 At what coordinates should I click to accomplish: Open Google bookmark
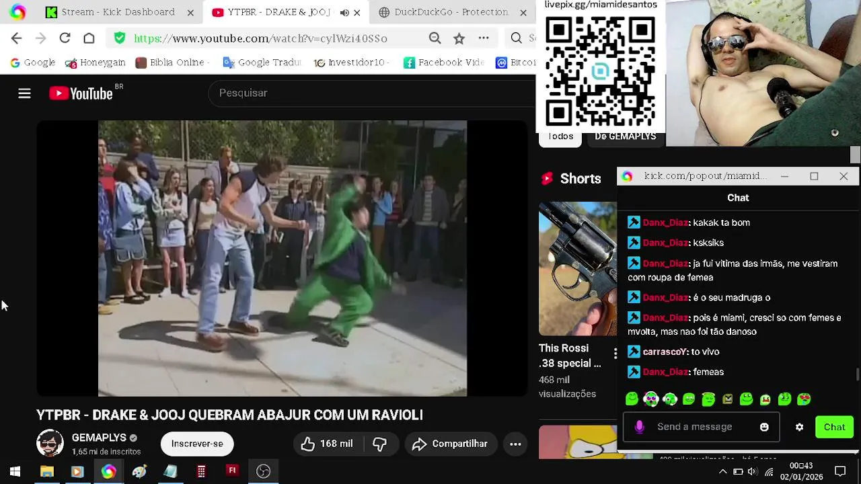tap(32, 63)
